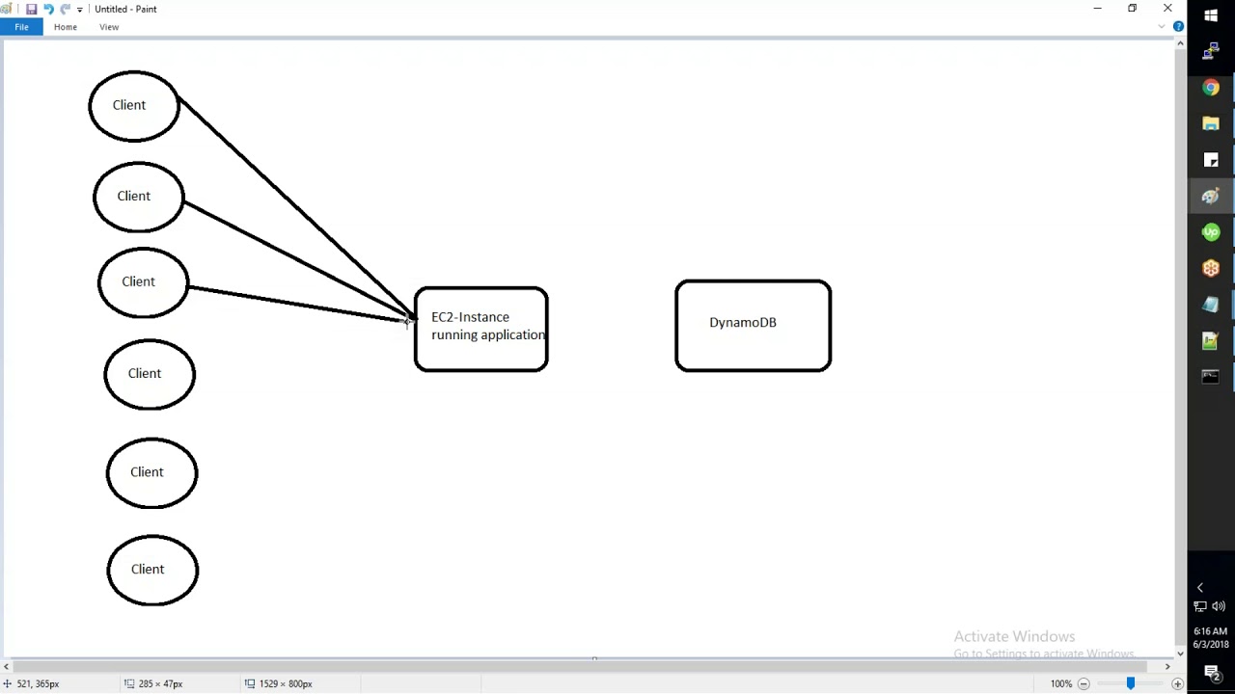This screenshot has width=1235, height=694.
Task: Click the 100% zoom level text
Action: (1061, 683)
